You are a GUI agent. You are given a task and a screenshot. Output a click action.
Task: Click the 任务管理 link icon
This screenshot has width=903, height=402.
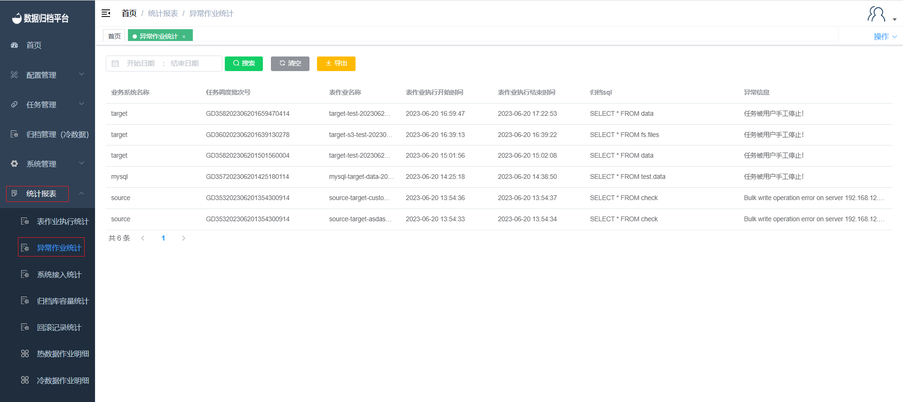pyautogui.click(x=15, y=105)
